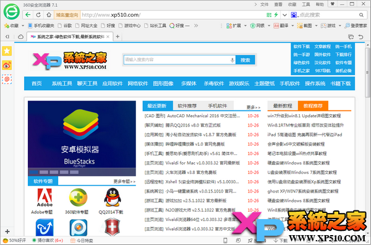Click the browser back arrow button

click(28, 15)
